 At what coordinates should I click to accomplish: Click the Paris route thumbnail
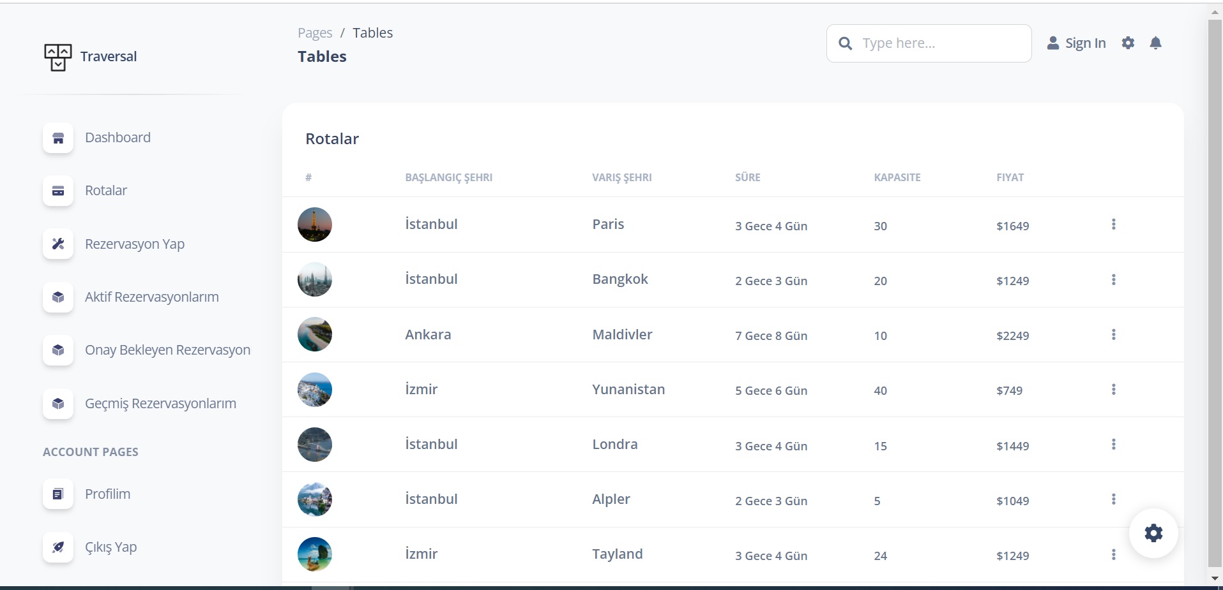[x=315, y=225]
